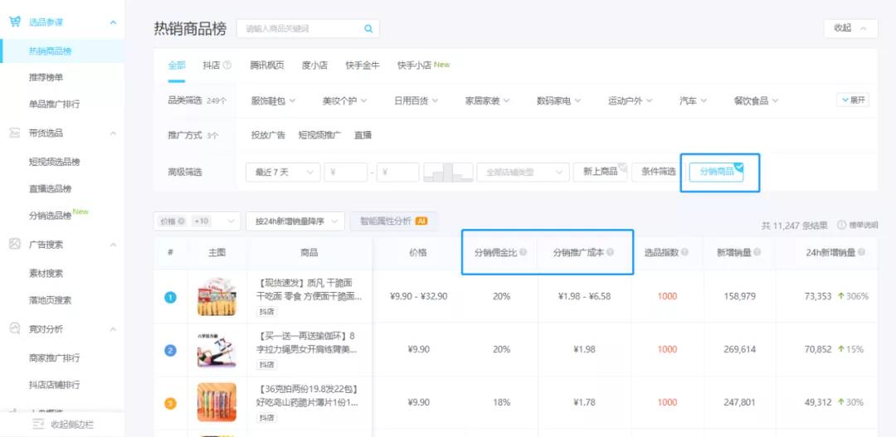Collapse the 广告搜索 sidebar section

pos(113,245)
